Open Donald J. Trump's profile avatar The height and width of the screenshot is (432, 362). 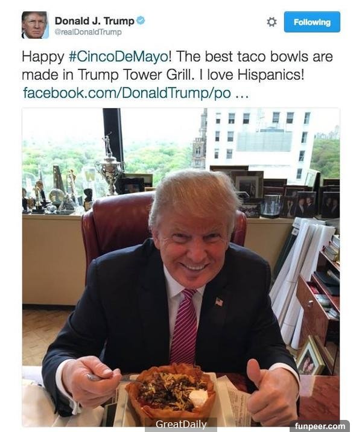point(35,25)
